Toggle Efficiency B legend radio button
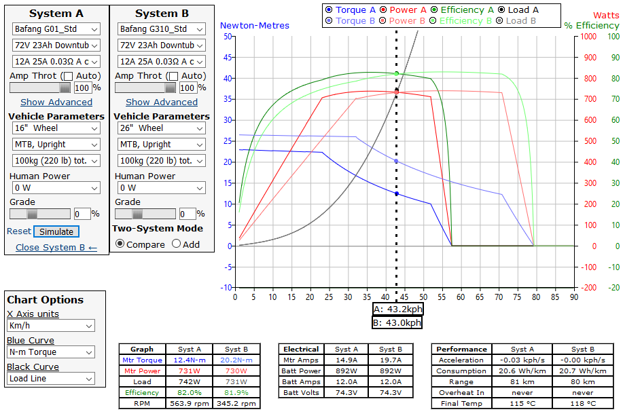The height and width of the screenshot is (414, 623). 433,20
